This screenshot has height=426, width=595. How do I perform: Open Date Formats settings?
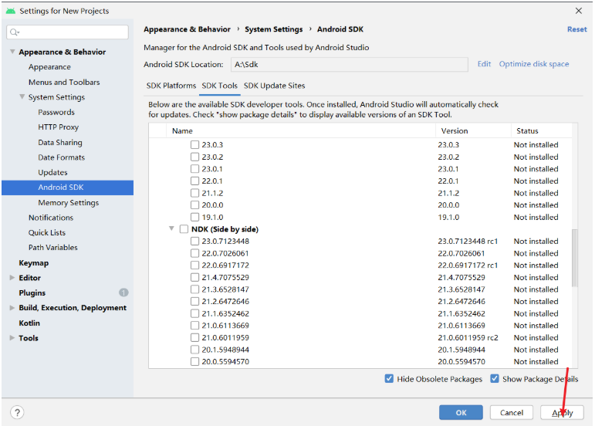point(62,157)
